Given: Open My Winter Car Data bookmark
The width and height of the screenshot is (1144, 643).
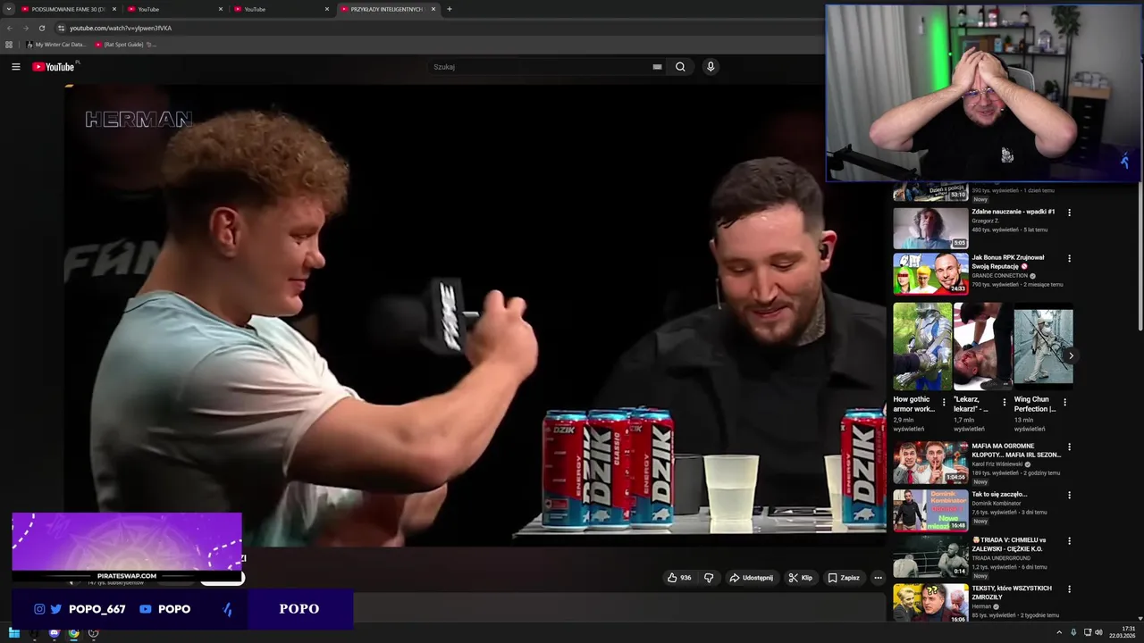Looking at the screenshot, I should 56,45.
